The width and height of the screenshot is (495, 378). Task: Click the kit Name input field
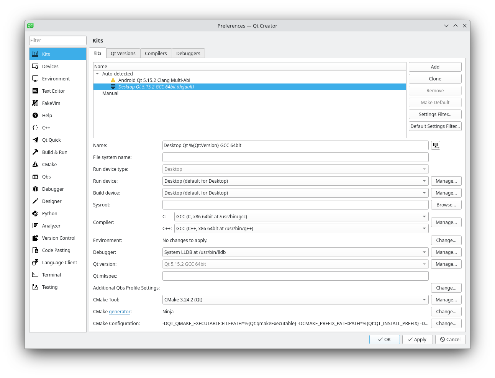[295, 145]
